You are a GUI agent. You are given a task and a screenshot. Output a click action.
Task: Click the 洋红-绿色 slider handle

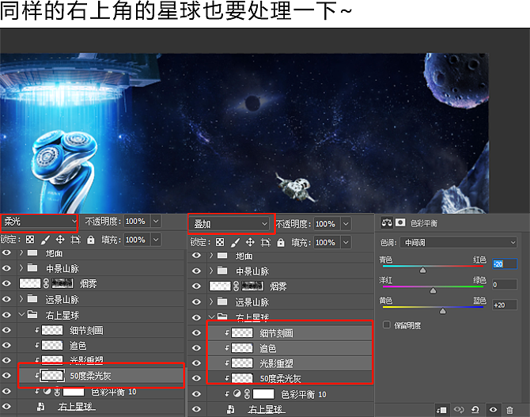[433, 291]
